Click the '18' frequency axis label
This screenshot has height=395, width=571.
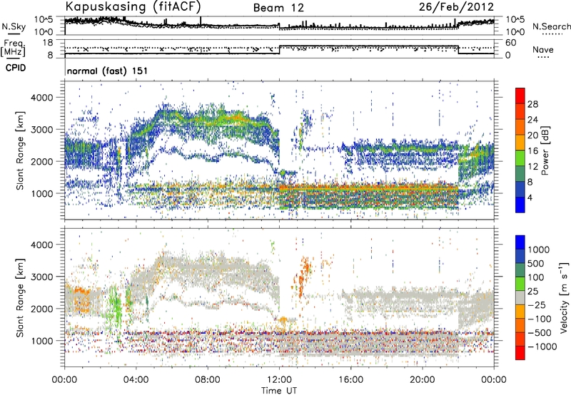click(48, 43)
